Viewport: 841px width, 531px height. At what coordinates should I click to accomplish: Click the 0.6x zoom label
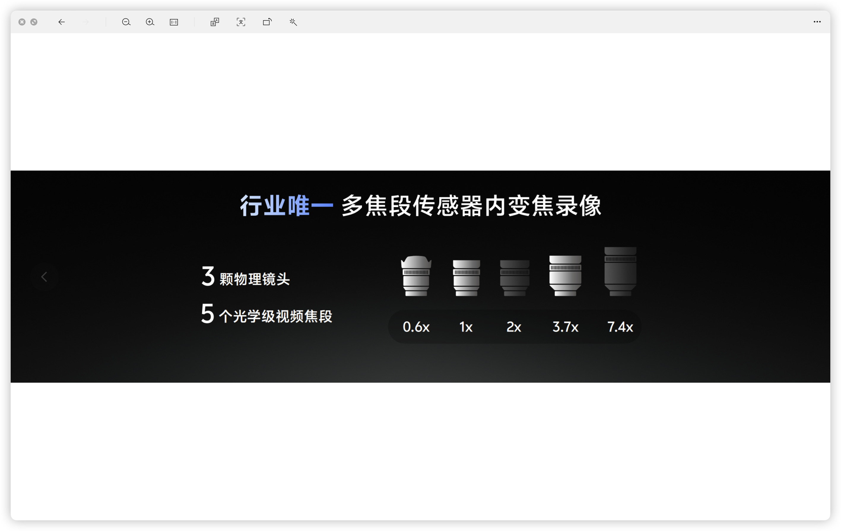pos(416,327)
